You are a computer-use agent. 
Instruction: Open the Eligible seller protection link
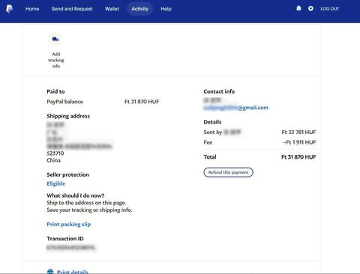pos(56,183)
